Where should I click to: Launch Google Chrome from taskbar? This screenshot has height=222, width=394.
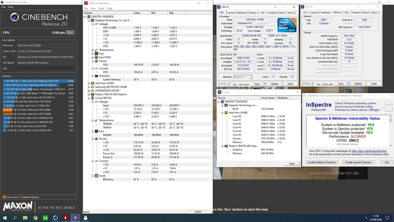pyautogui.click(x=35, y=218)
